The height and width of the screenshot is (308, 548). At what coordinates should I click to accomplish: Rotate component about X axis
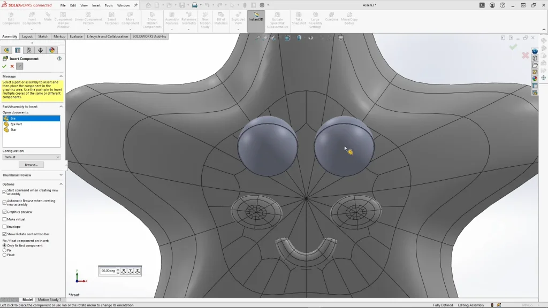(123, 271)
